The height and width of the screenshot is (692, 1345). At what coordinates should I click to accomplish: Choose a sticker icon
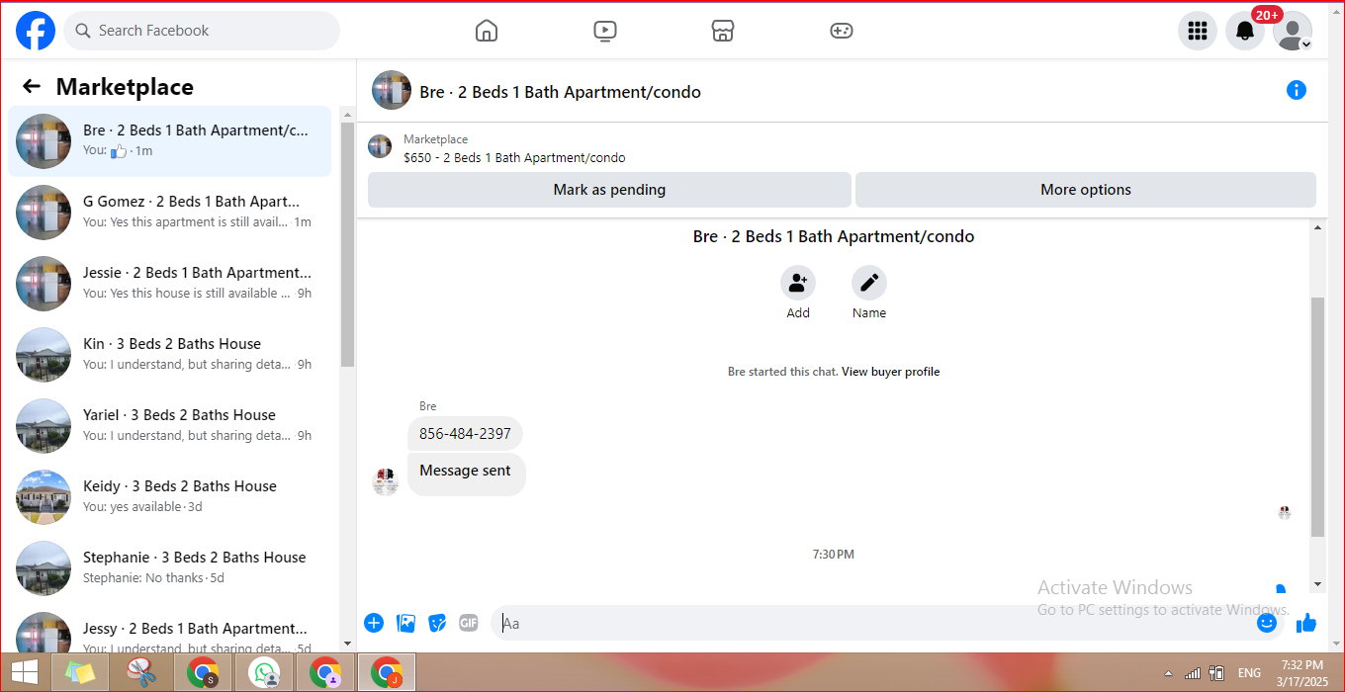click(437, 623)
